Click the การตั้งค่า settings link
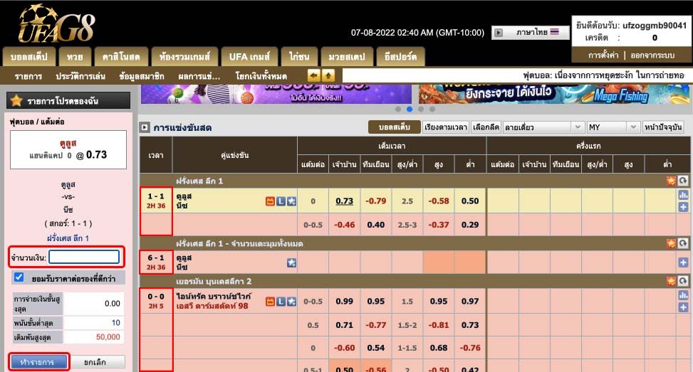Screen dimensions: 693x372 [x=603, y=55]
